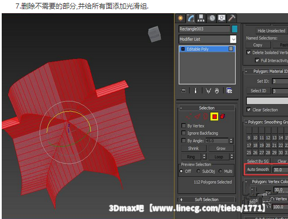This screenshot has width=288, height=219.
Task: Uncheck the Clear Selection checkbox
Action: coord(248,109)
